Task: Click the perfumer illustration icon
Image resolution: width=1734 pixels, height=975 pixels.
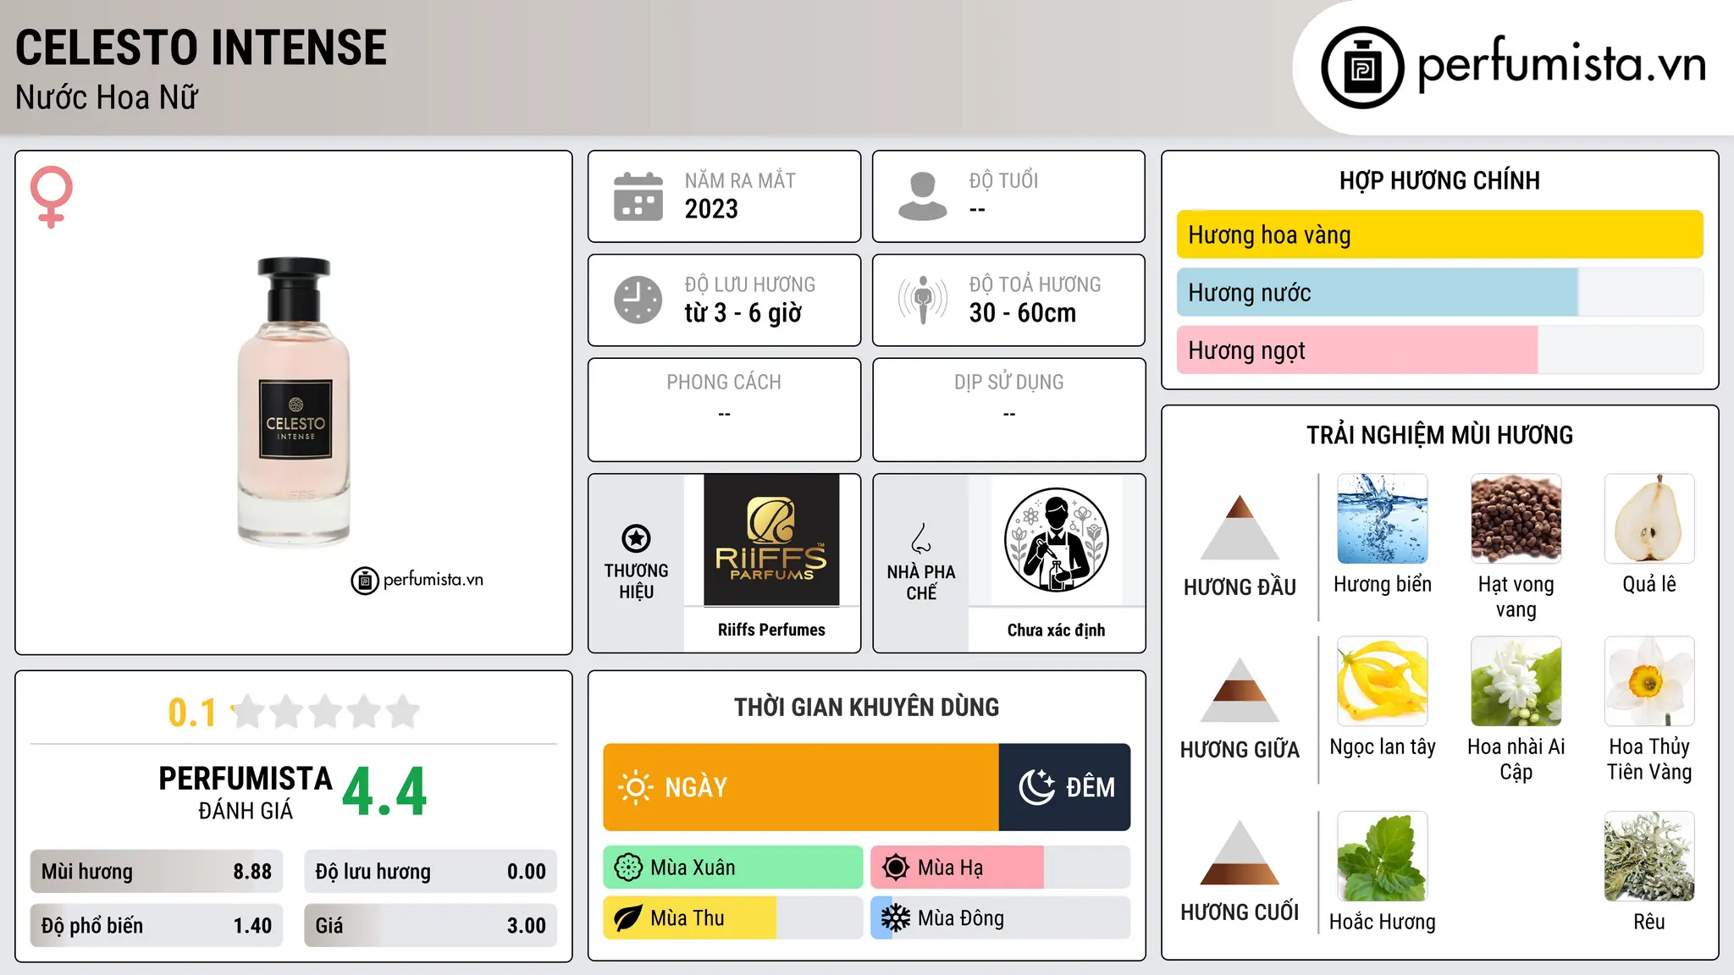Action: click(1056, 540)
